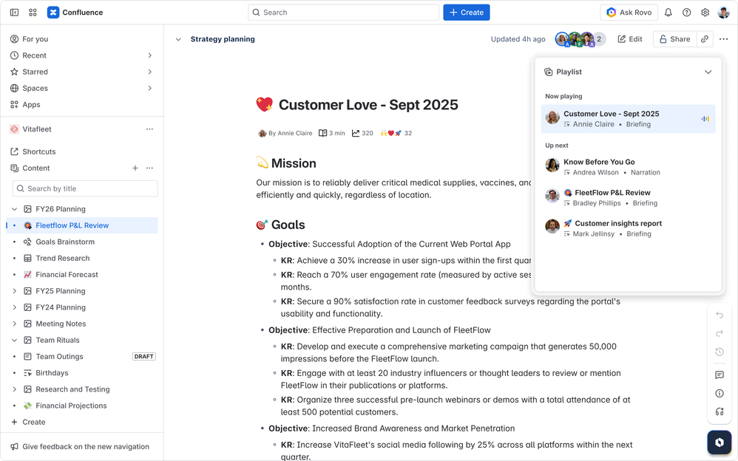Add content with the plus icon
738x461 pixels.
135,168
